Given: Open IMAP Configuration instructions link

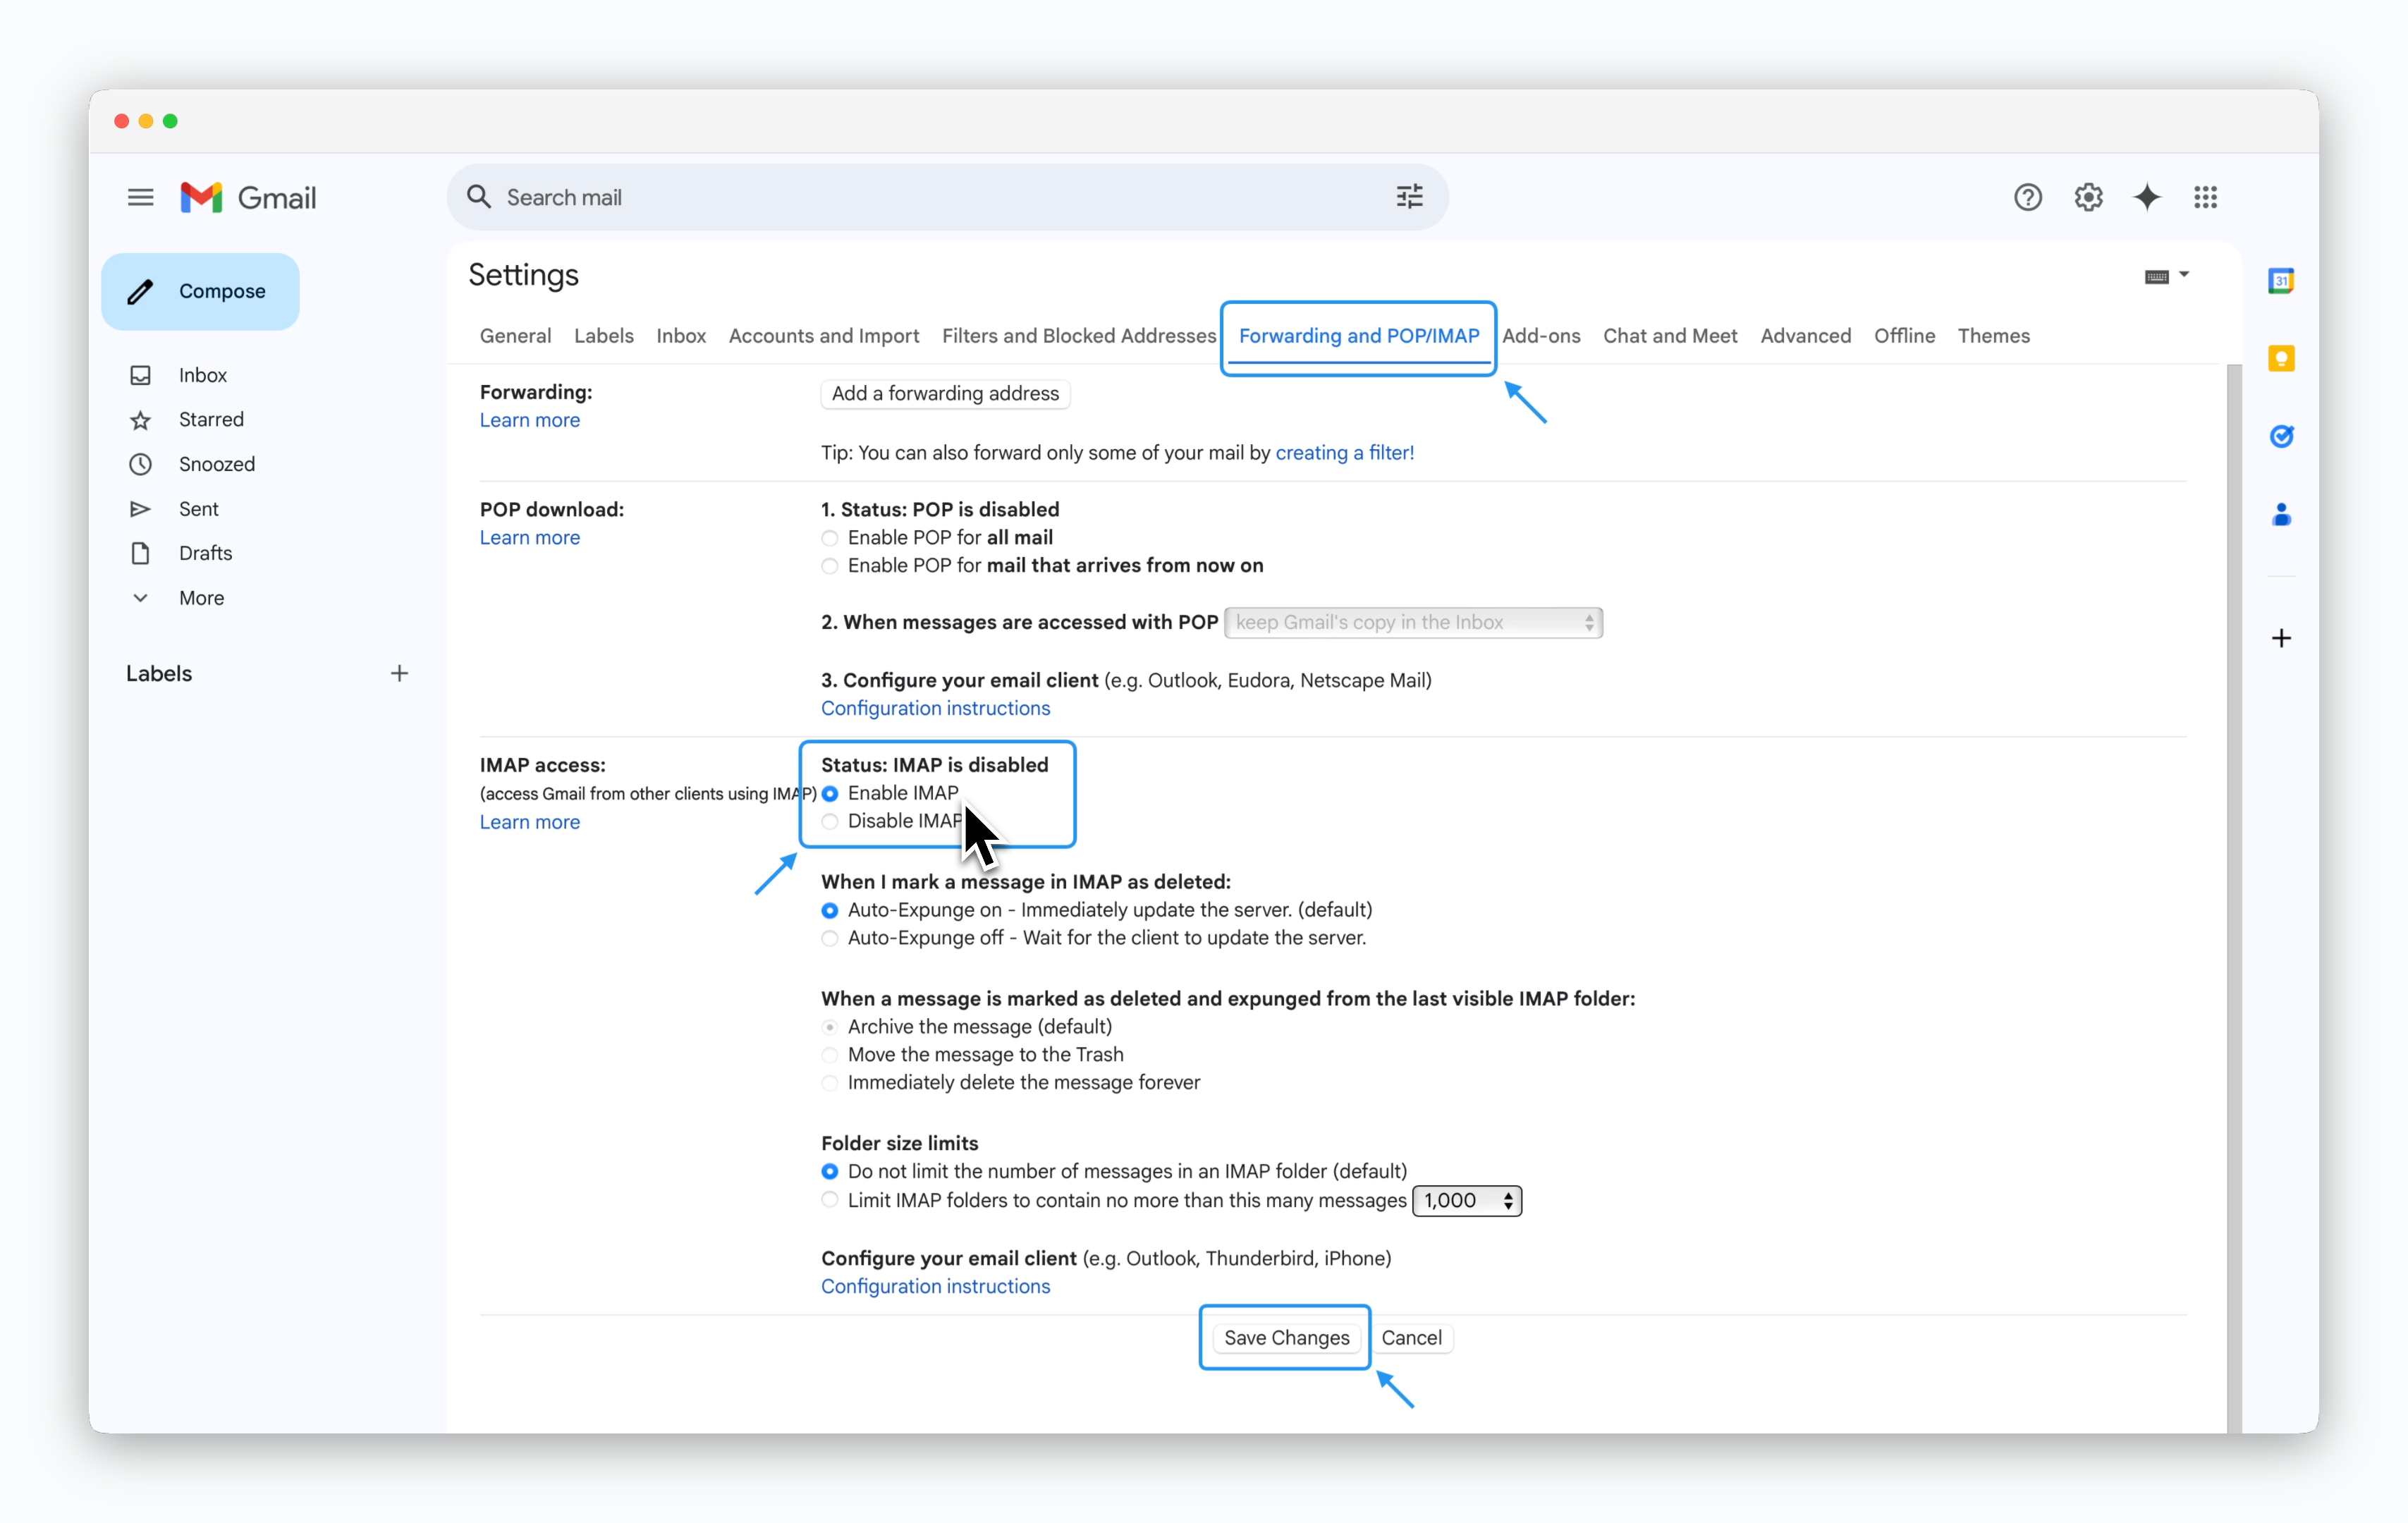Looking at the screenshot, I should click(935, 1286).
